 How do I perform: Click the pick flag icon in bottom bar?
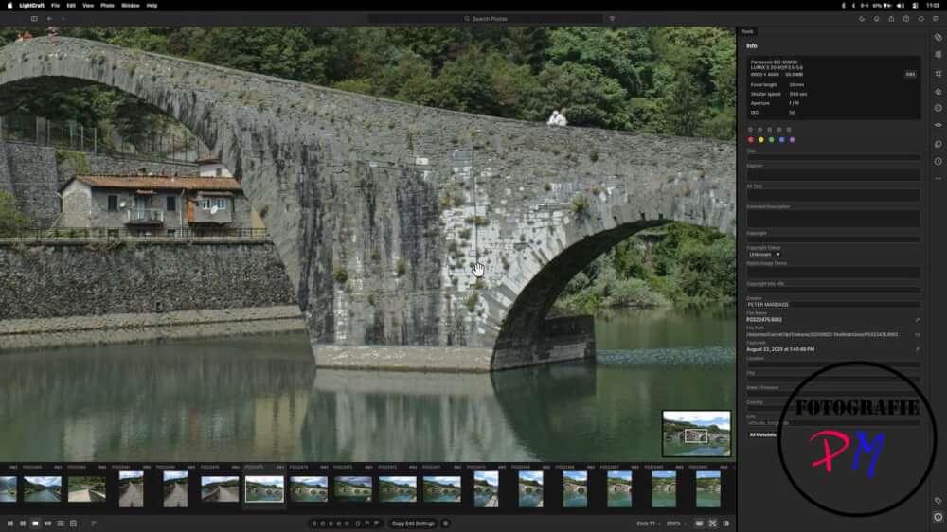[367, 523]
